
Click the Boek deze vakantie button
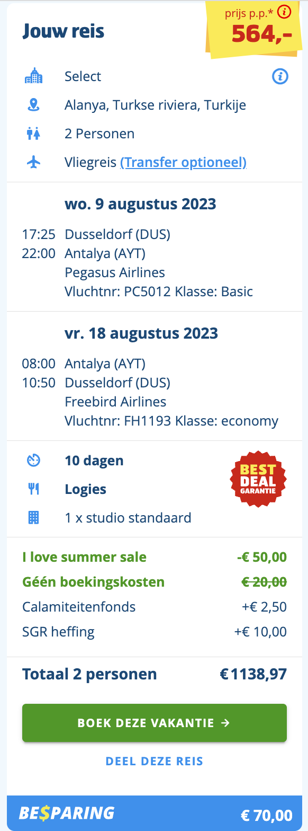[x=155, y=723]
